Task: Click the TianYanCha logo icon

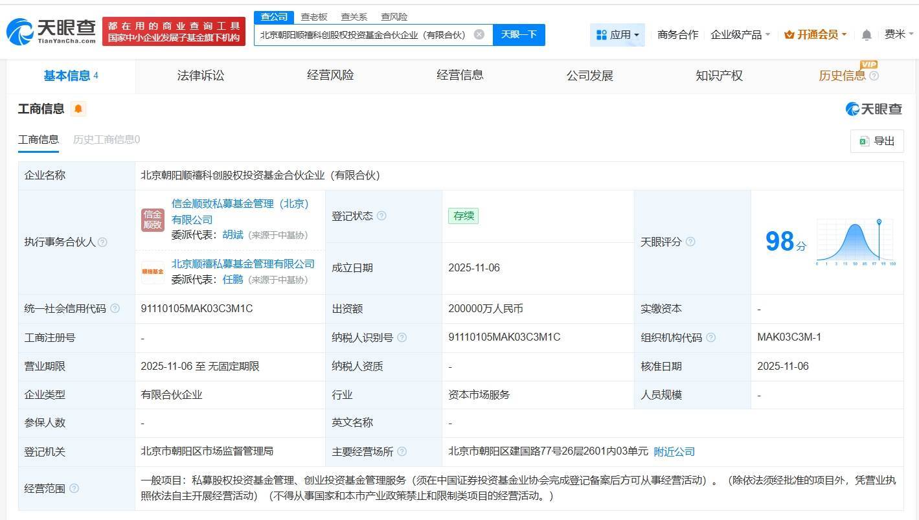Action: [x=19, y=30]
